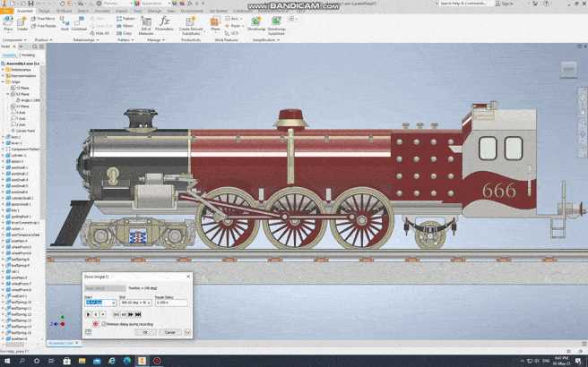The height and width of the screenshot is (367, 588).
Task: Click the UCS tool
Action: click(x=232, y=33)
